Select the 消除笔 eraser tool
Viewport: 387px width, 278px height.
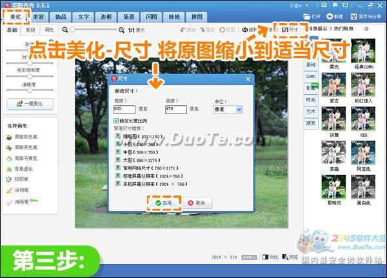(x=18, y=202)
